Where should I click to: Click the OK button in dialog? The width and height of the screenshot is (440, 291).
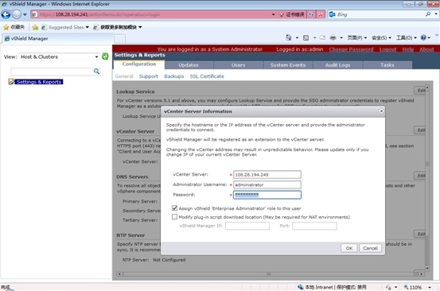point(349,248)
